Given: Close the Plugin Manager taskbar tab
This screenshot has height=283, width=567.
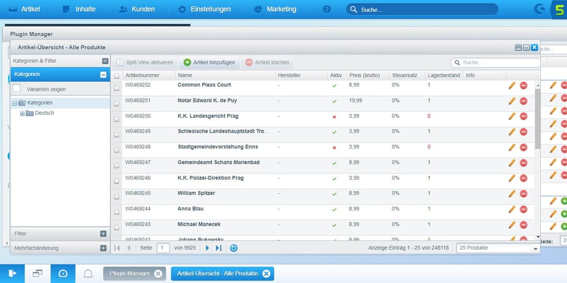Looking at the screenshot, I should pos(158,273).
